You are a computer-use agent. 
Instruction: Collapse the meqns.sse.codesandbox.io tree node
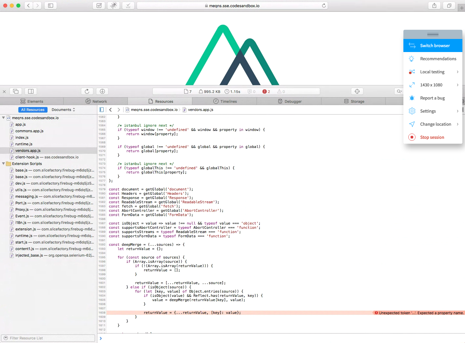[x=3, y=118]
